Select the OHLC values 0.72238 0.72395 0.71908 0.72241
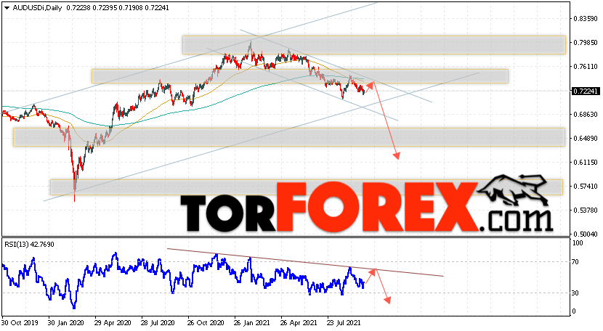Image resolution: width=603 pixels, height=331 pixels. [x=118, y=8]
